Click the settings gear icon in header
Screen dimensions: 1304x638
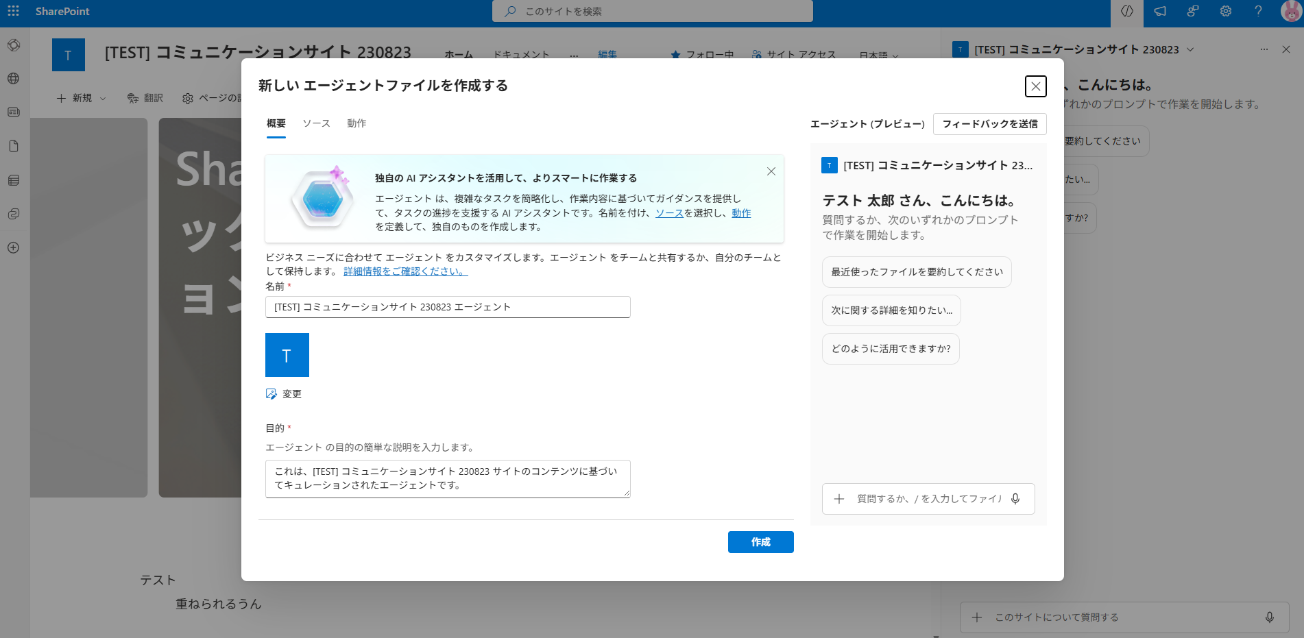click(x=1225, y=11)
